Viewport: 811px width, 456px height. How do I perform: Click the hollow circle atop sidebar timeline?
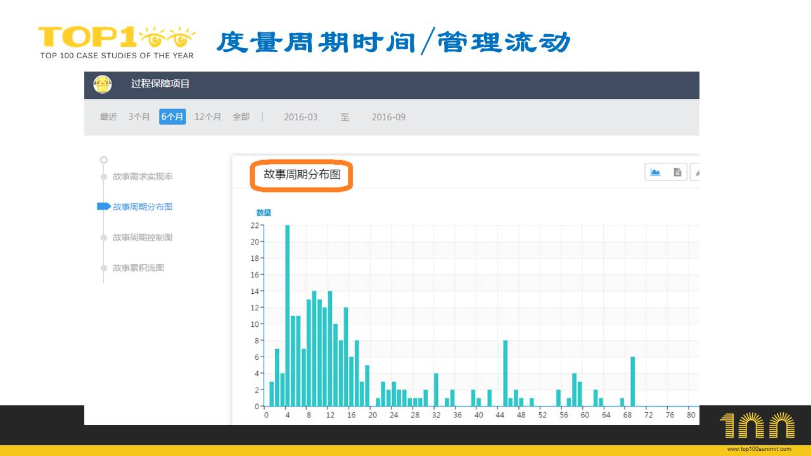point(104,160)
